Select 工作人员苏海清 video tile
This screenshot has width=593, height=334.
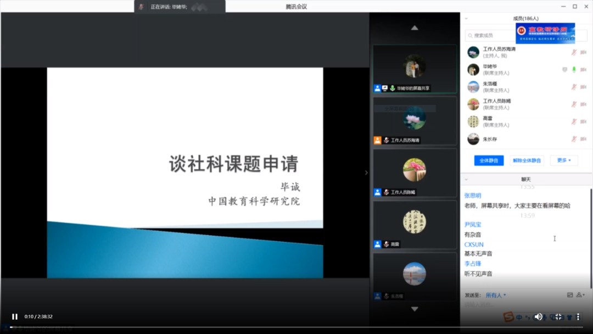(x=415, y=121)
